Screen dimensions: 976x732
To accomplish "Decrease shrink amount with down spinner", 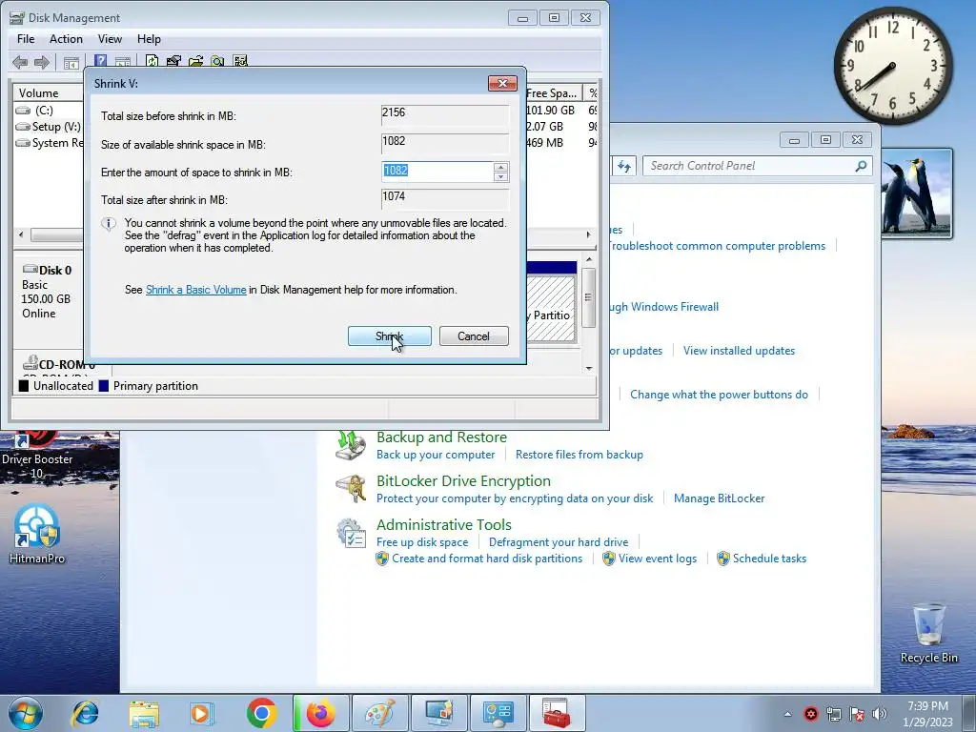I will (500, 176).
